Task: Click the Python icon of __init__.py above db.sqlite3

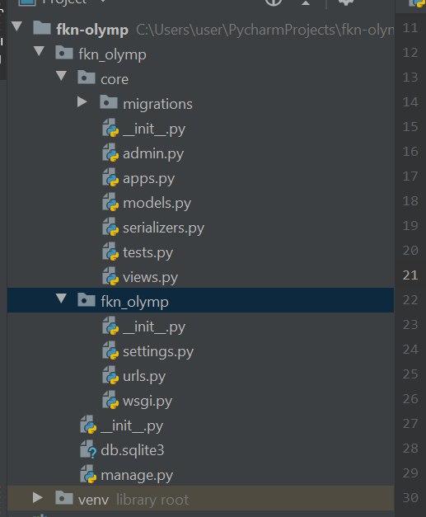Action: (88, 425)
